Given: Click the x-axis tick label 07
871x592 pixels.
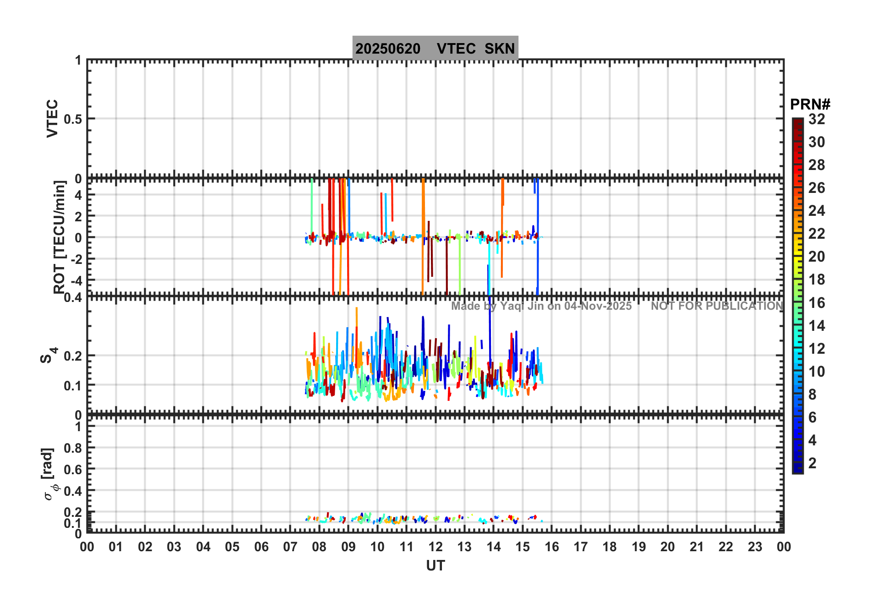Looking at the screenshot, I should 290,547.
